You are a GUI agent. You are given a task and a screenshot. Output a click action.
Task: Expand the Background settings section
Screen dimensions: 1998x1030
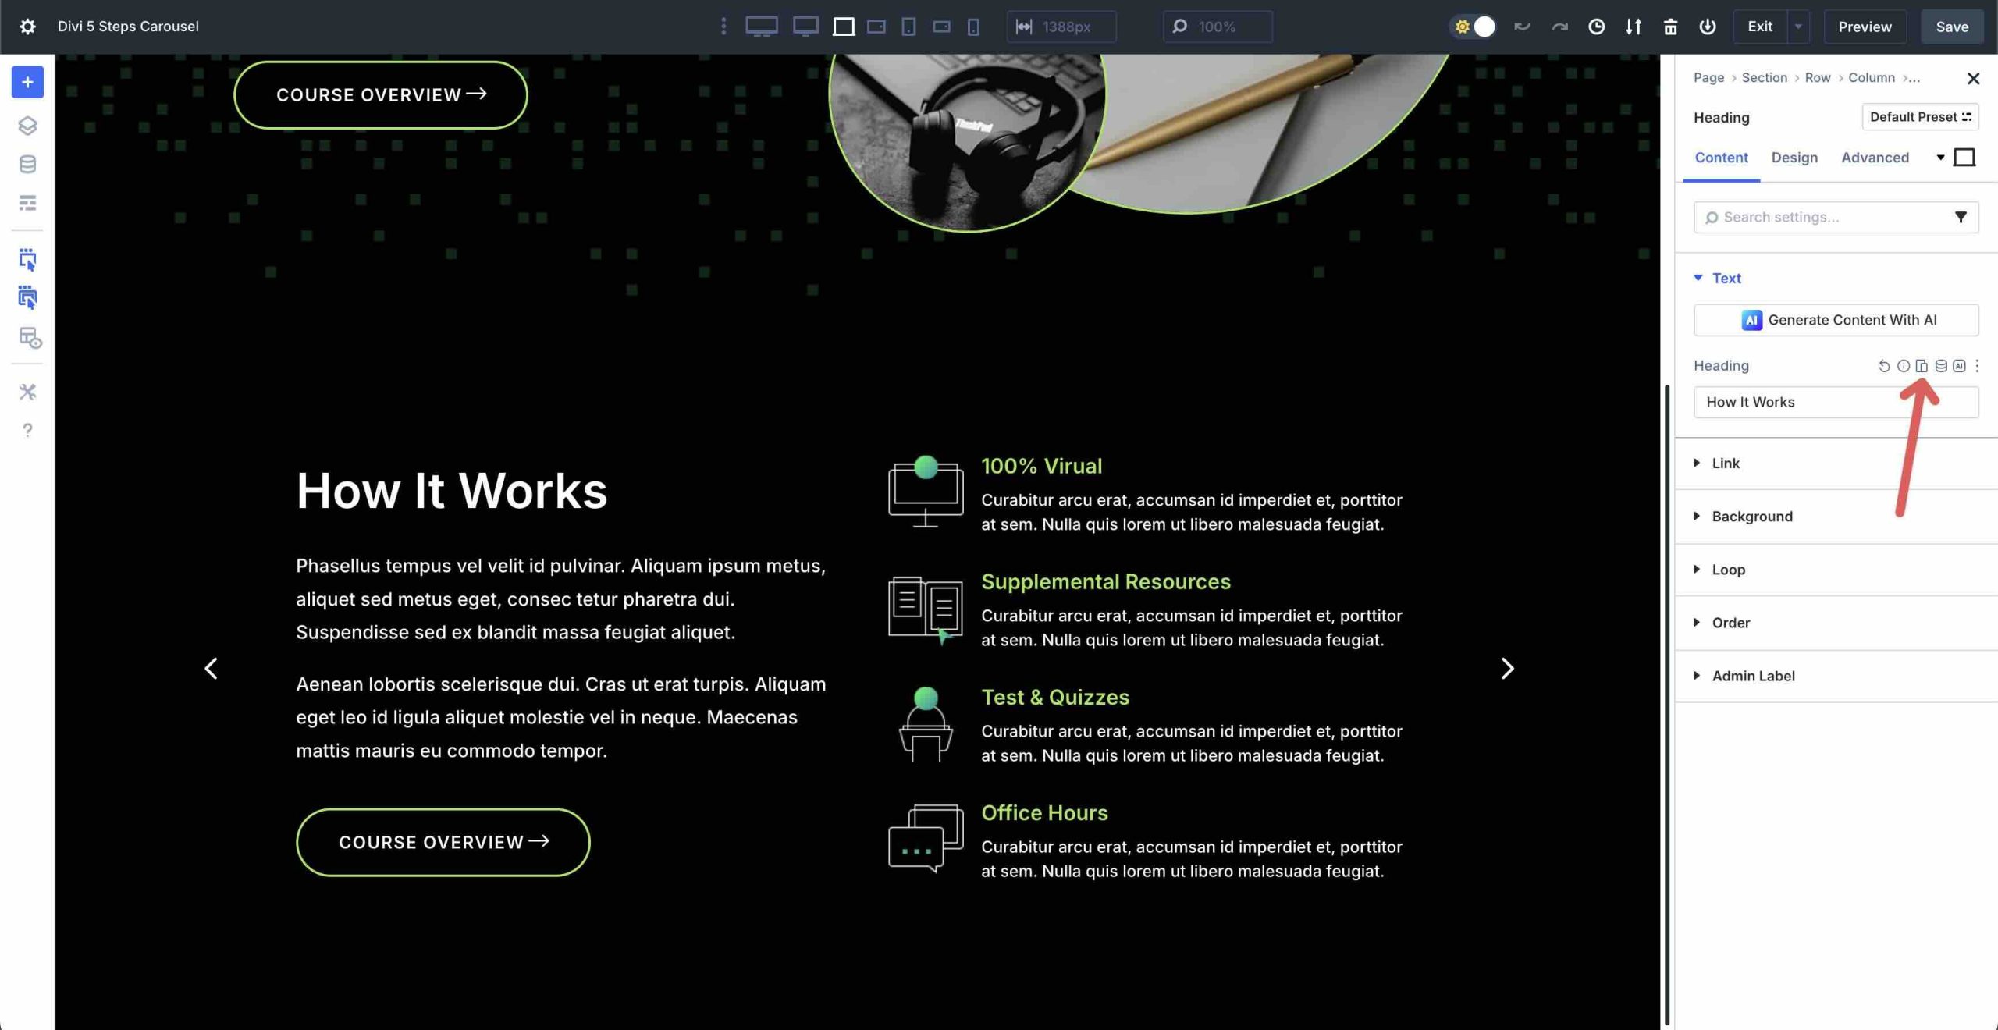[x=1751, y=516]
